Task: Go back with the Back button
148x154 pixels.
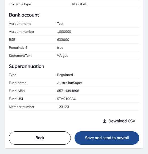Action: (40, 138)
